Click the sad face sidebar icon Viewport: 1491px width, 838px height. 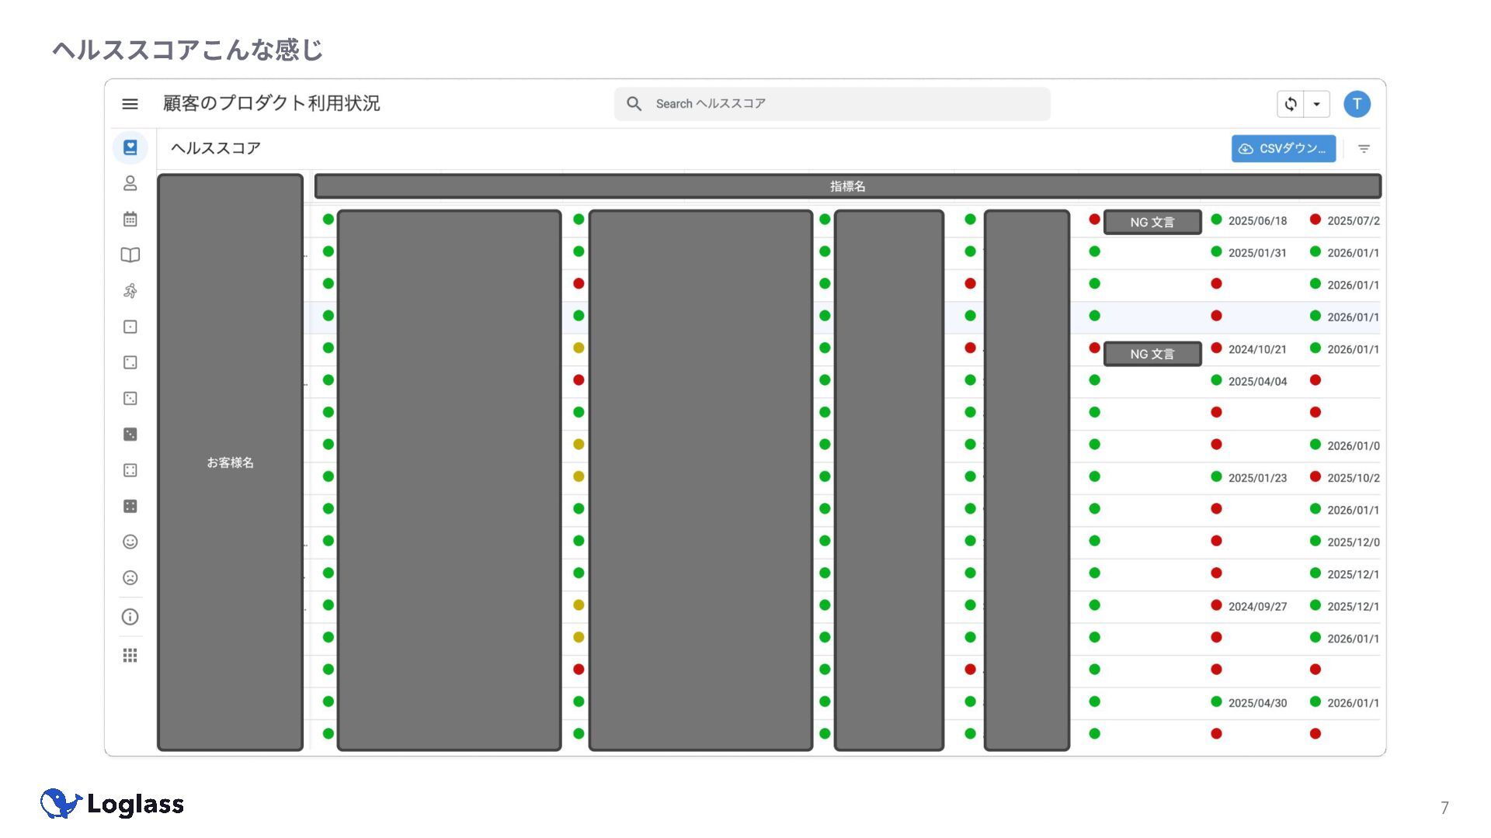pos(130,577)
